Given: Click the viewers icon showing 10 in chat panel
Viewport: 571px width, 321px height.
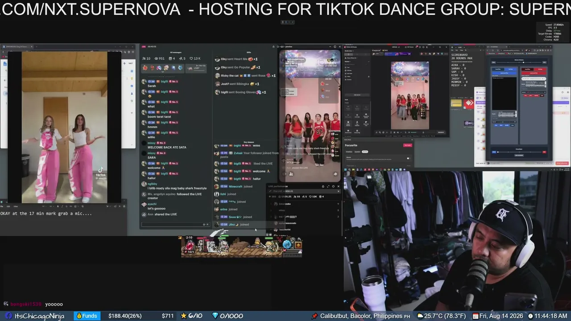Looking at the screenshot, I should 143,58.
